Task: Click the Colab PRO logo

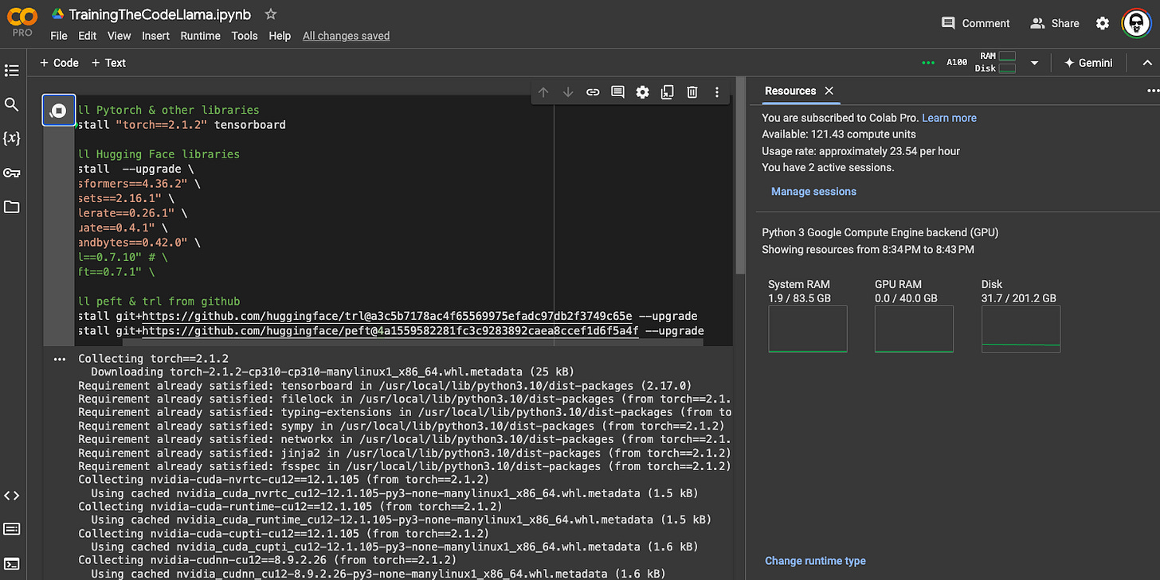Action: [x=22, y=21]
